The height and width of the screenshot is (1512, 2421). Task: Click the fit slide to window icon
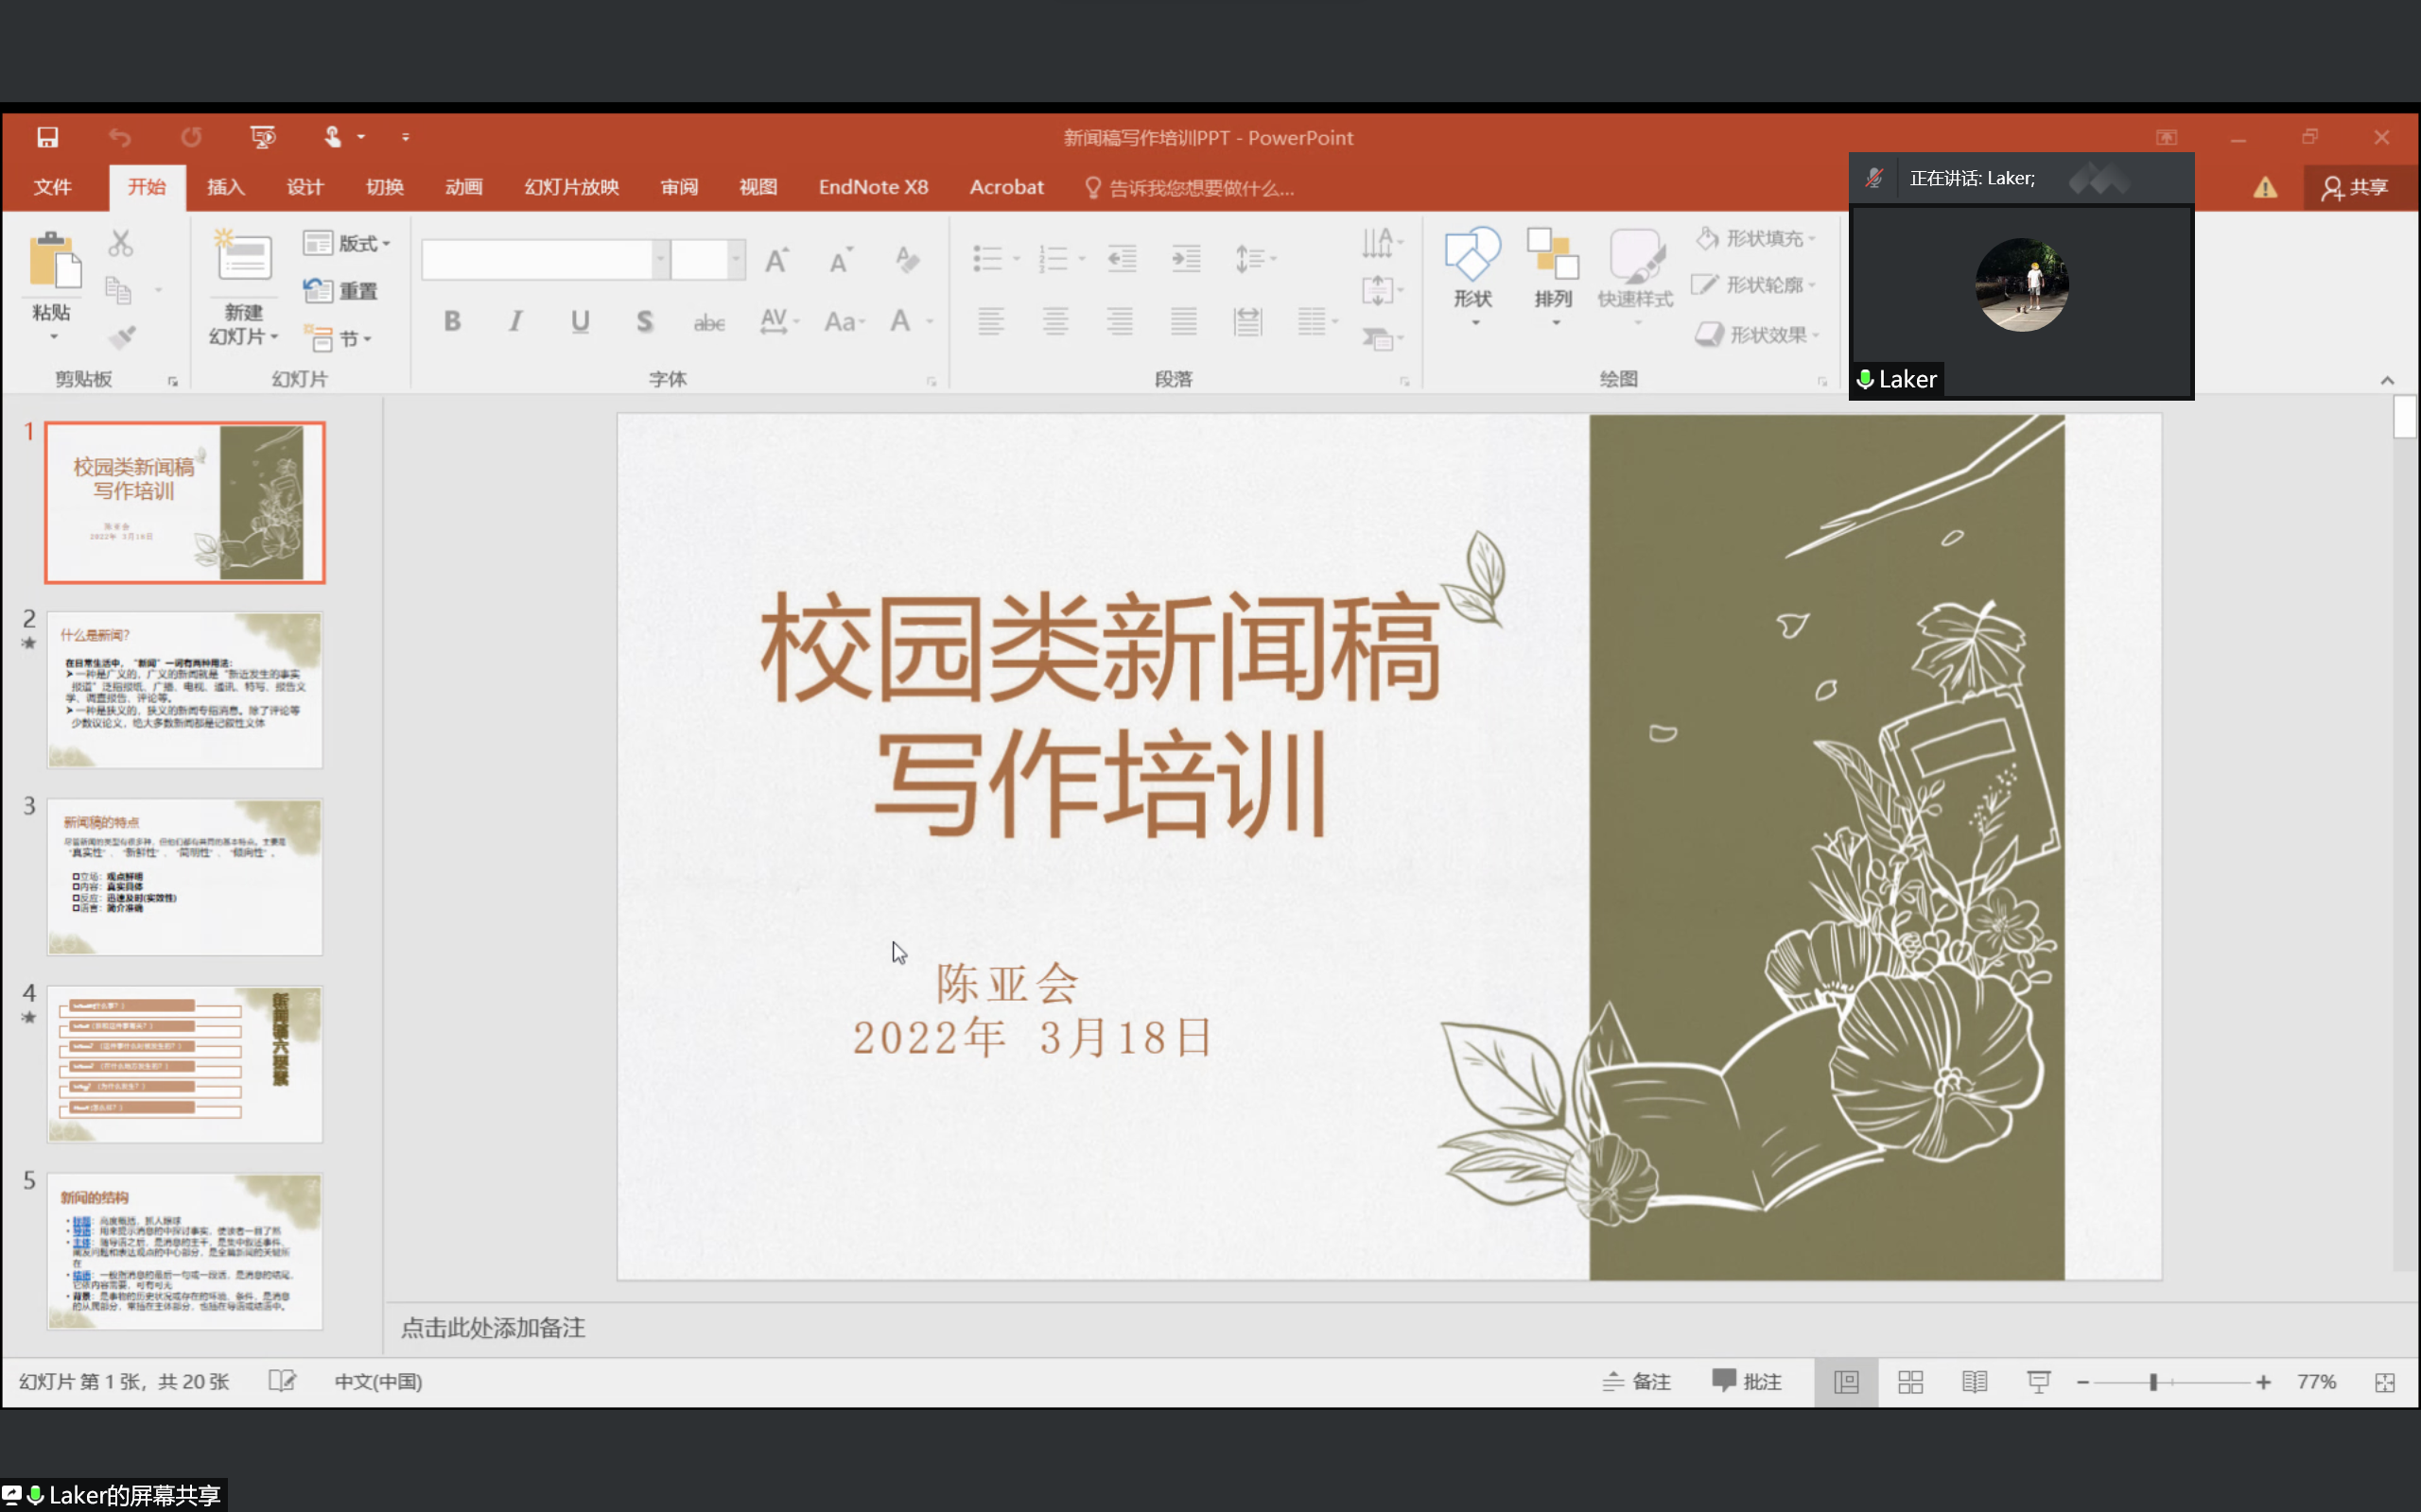[x=2385, y=1382]
